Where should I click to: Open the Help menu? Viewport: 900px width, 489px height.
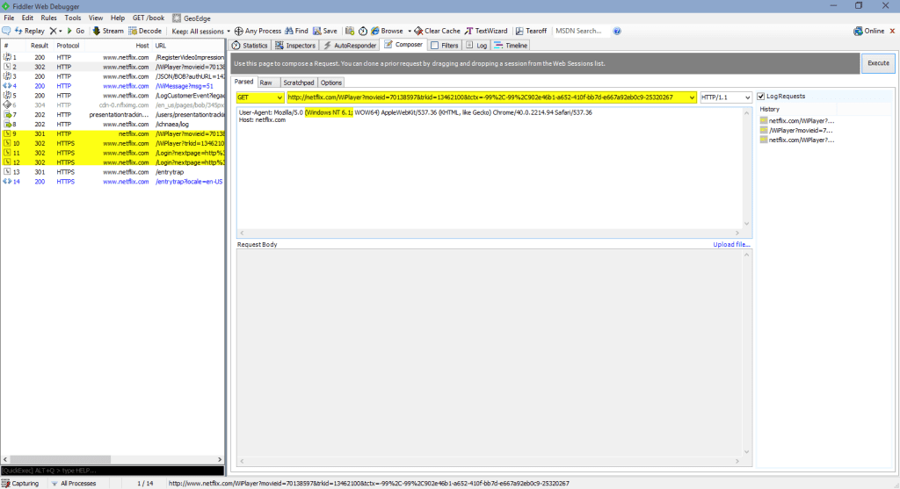(x=118, y=18)
